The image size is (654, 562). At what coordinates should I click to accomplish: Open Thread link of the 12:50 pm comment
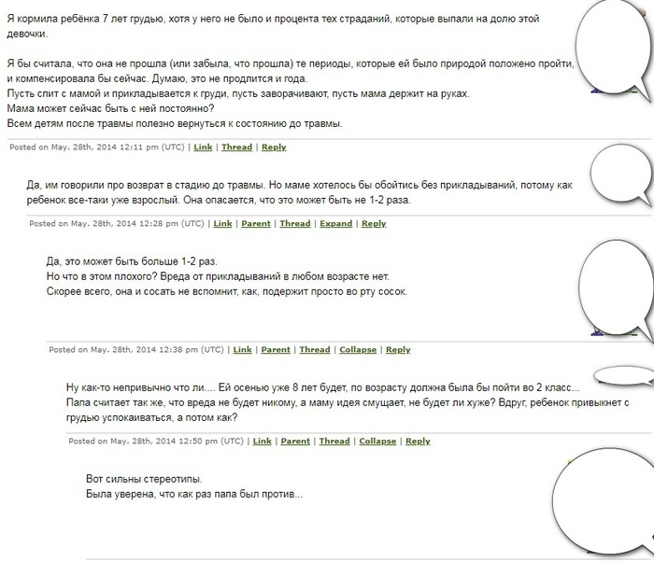[x=334, y=442]
